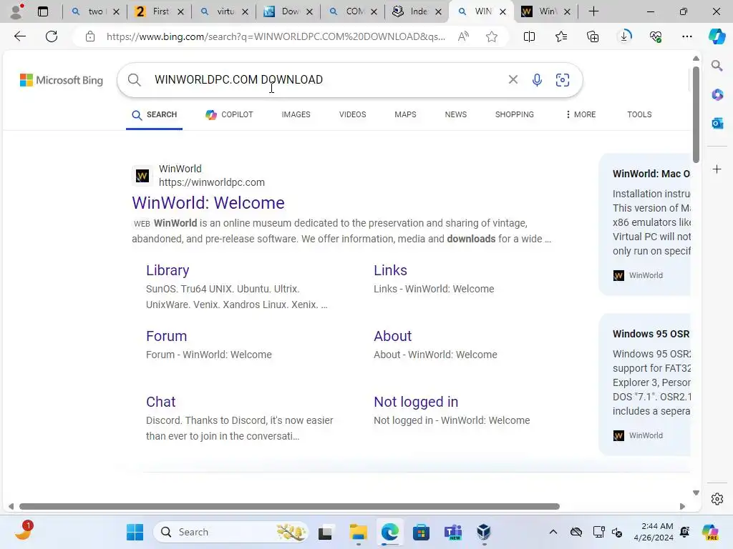Open VirtualBox from the taskbar
The width and height of the screenshot is (733, 549).
tap(484, 532)
